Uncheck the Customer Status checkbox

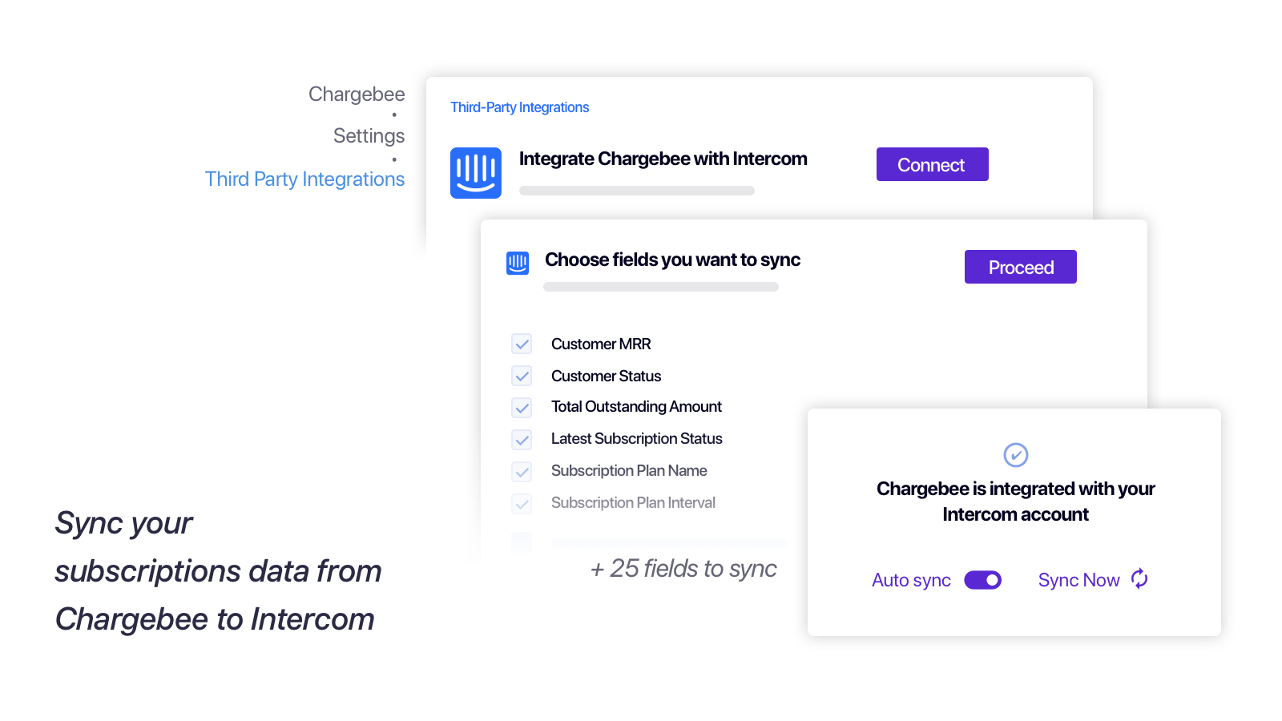[522, 377]
